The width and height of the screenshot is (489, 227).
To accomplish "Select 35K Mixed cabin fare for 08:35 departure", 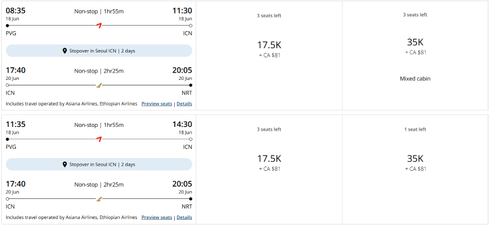I will click(415, 56).
